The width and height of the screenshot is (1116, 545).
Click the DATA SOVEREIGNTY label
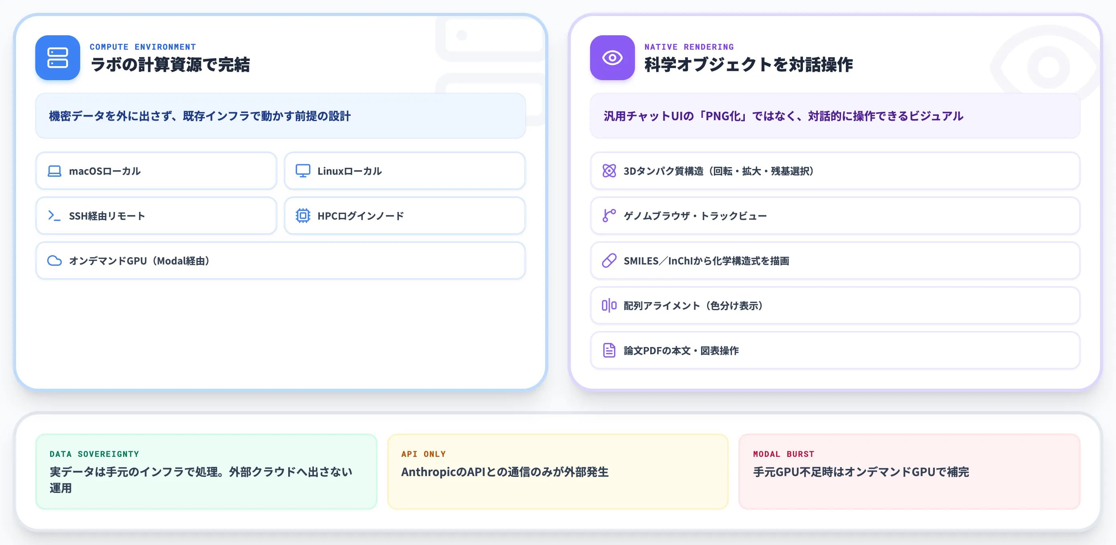tap(94, 454)
